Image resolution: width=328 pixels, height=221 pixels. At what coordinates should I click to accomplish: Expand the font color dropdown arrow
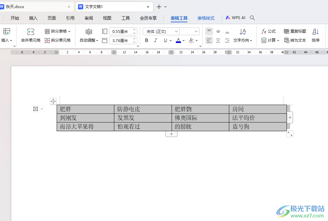pyautogui.click(x=184, y=40)
